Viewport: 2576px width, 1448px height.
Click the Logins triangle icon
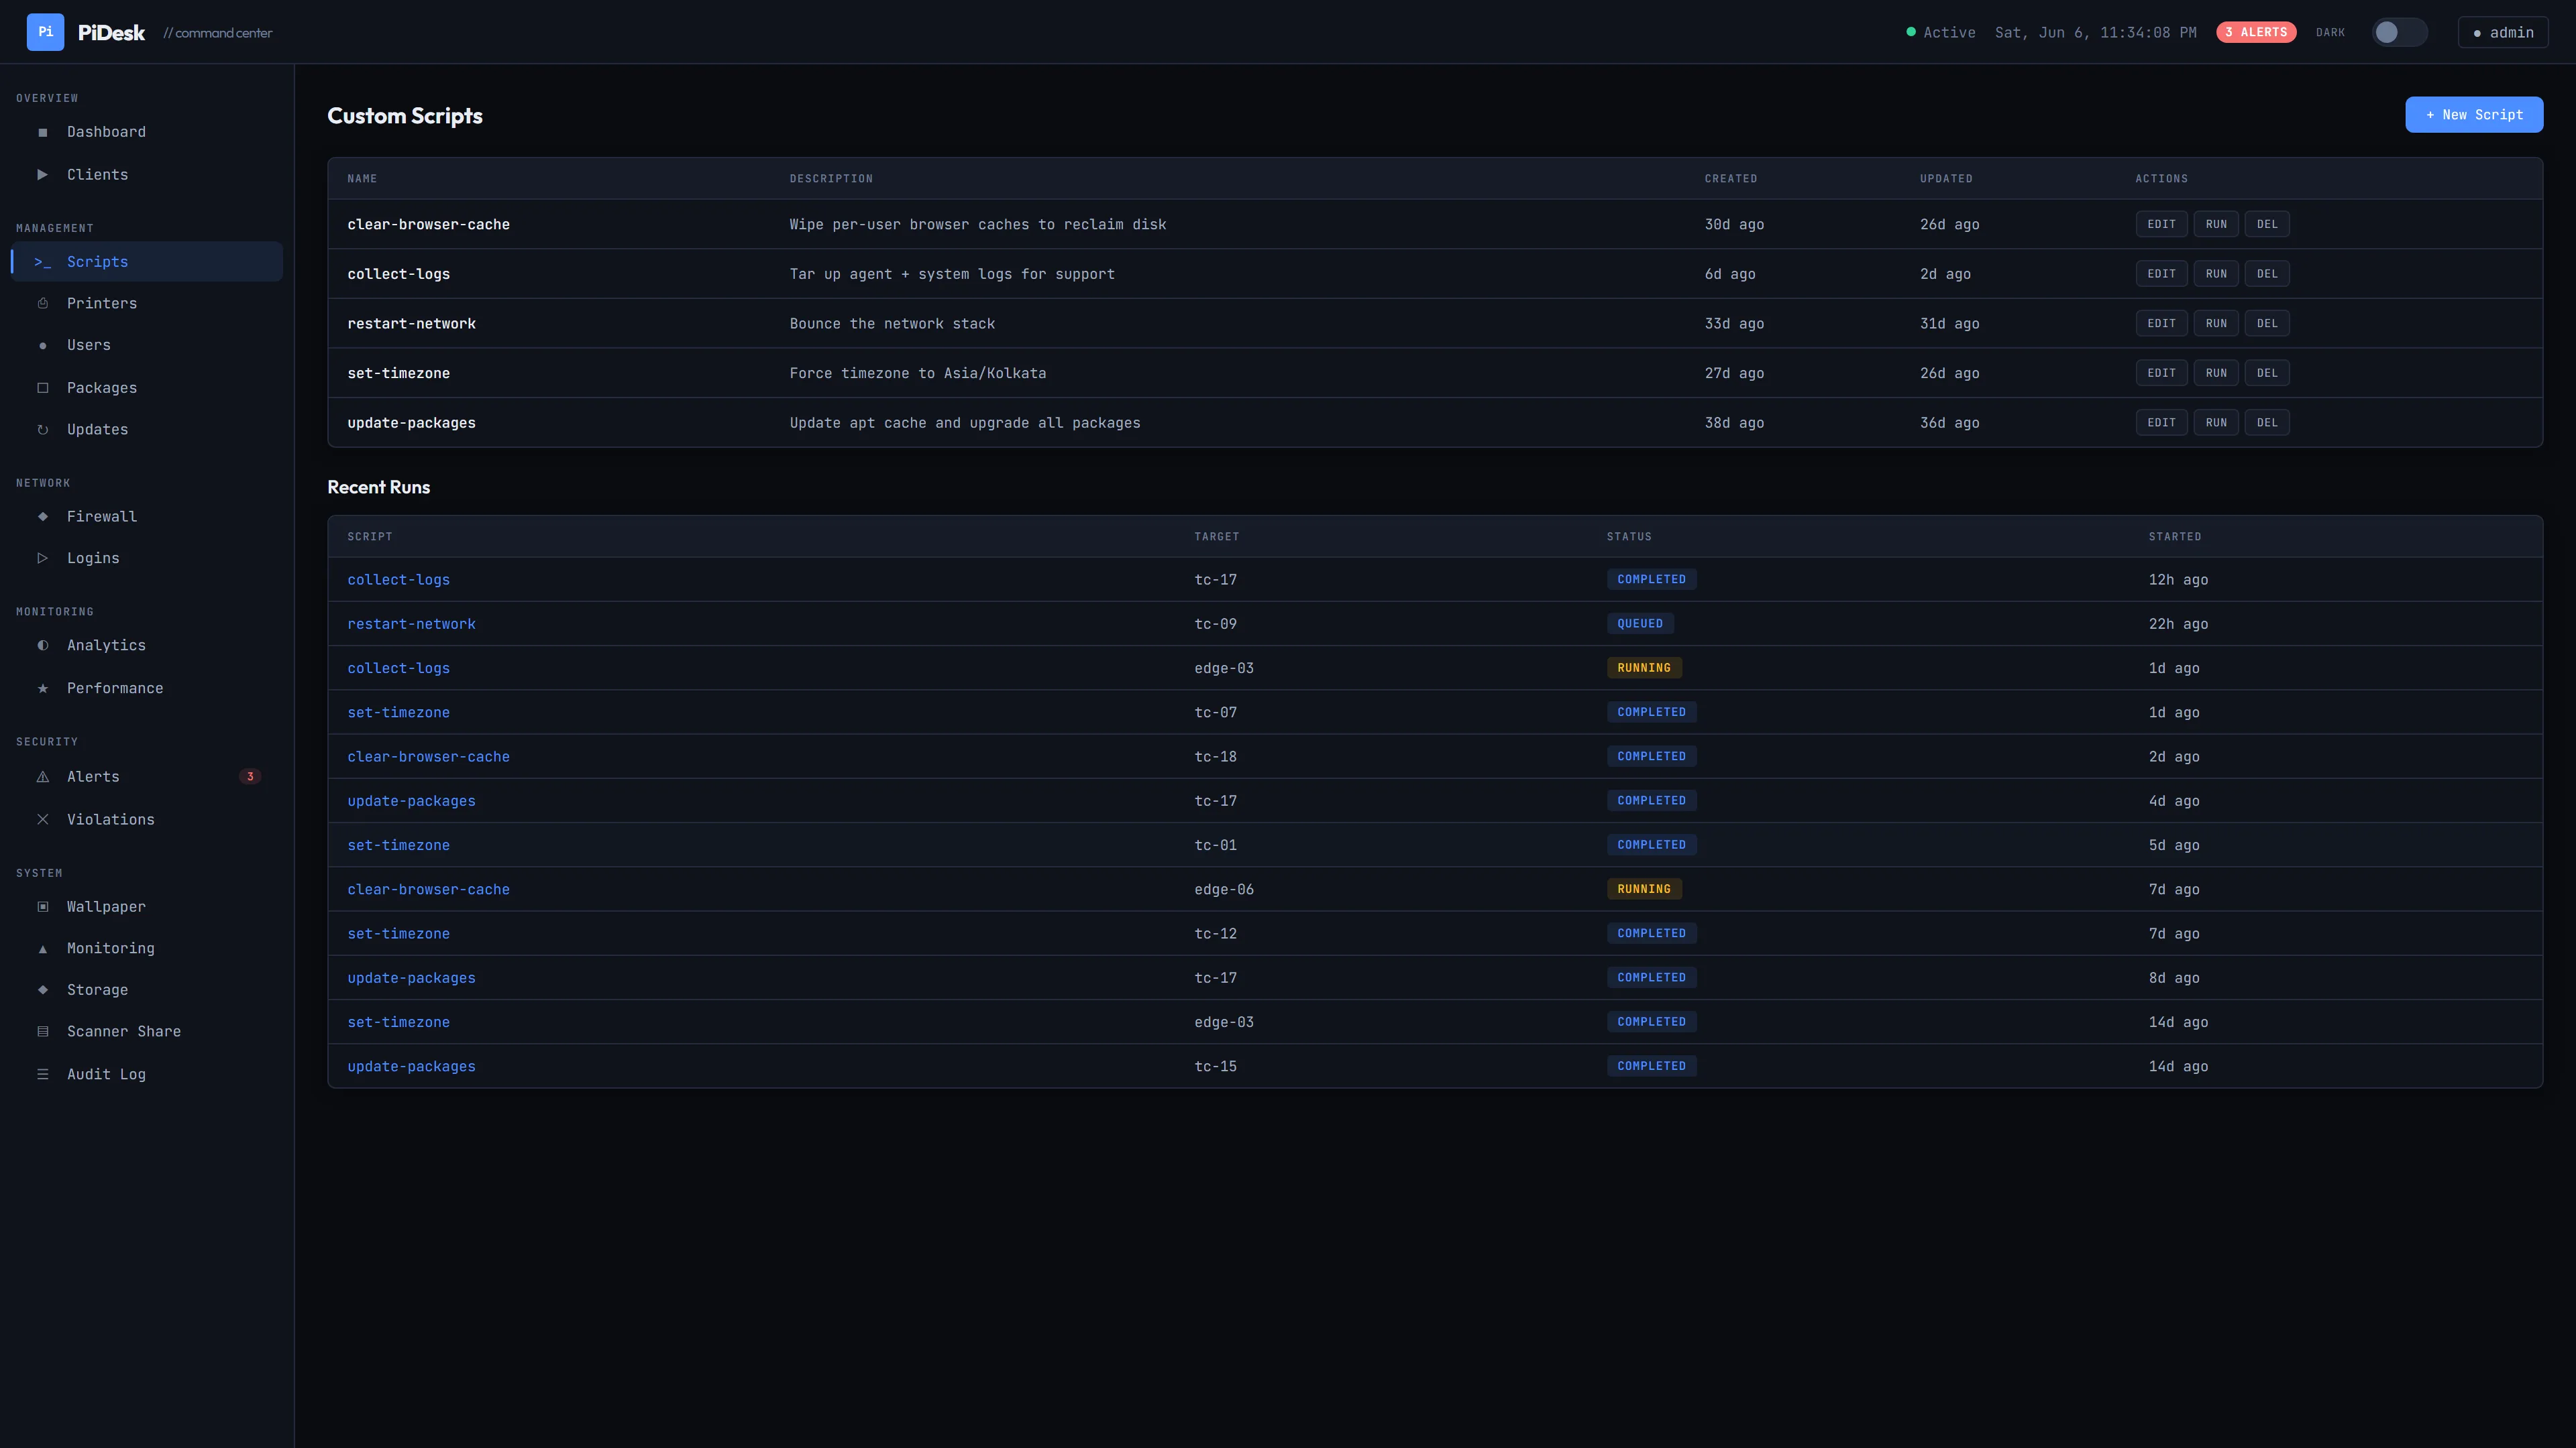pyautogui.click(x=42, y=558)
